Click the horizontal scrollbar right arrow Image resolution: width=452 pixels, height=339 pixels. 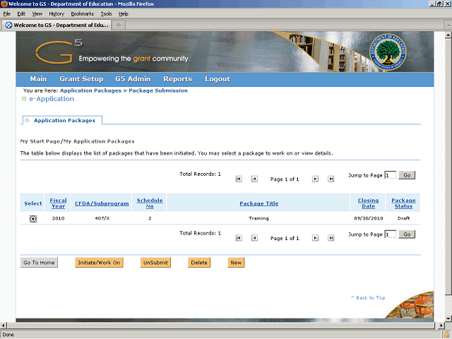(441, 326)
